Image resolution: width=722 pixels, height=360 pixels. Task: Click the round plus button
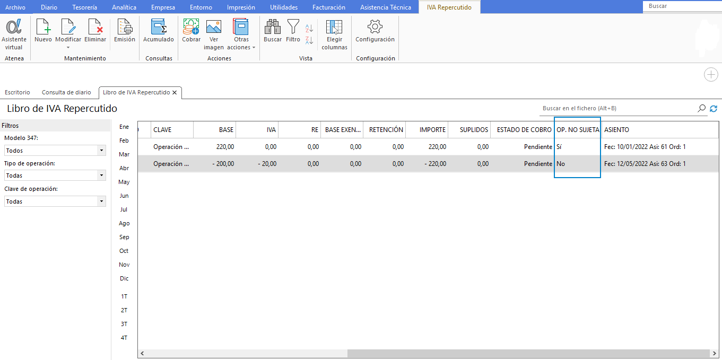pyautogui.click(x=711, y=75)
